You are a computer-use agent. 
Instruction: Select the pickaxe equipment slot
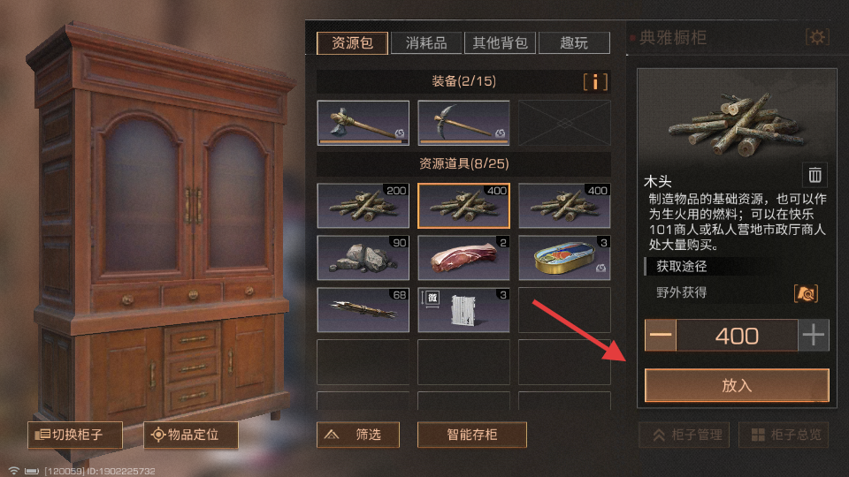click(x=463, y=123)
